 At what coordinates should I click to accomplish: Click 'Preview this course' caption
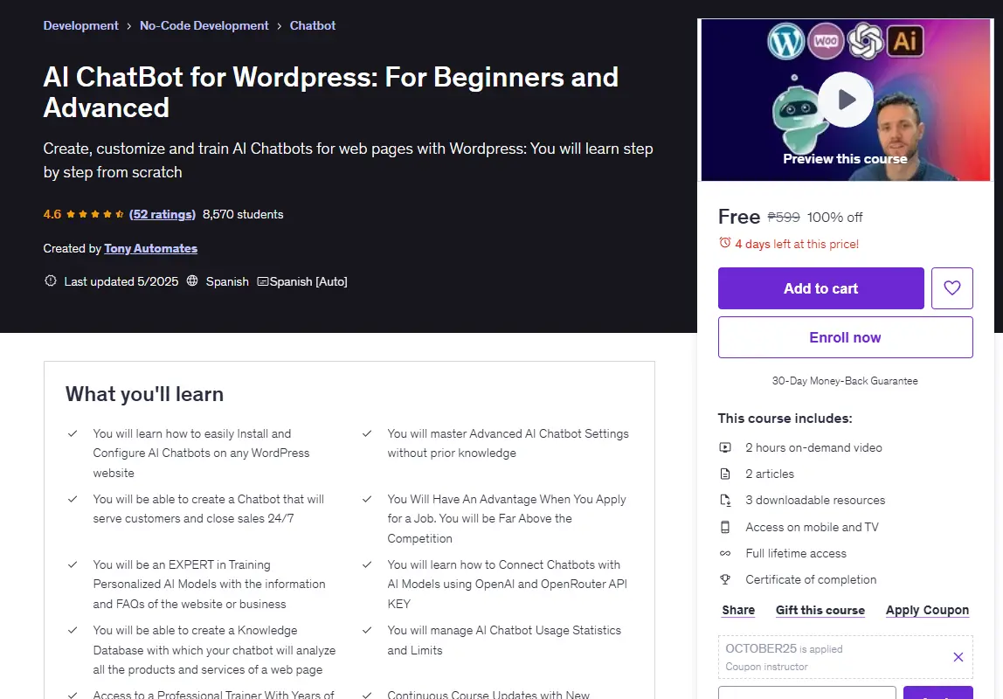point(845,159)
